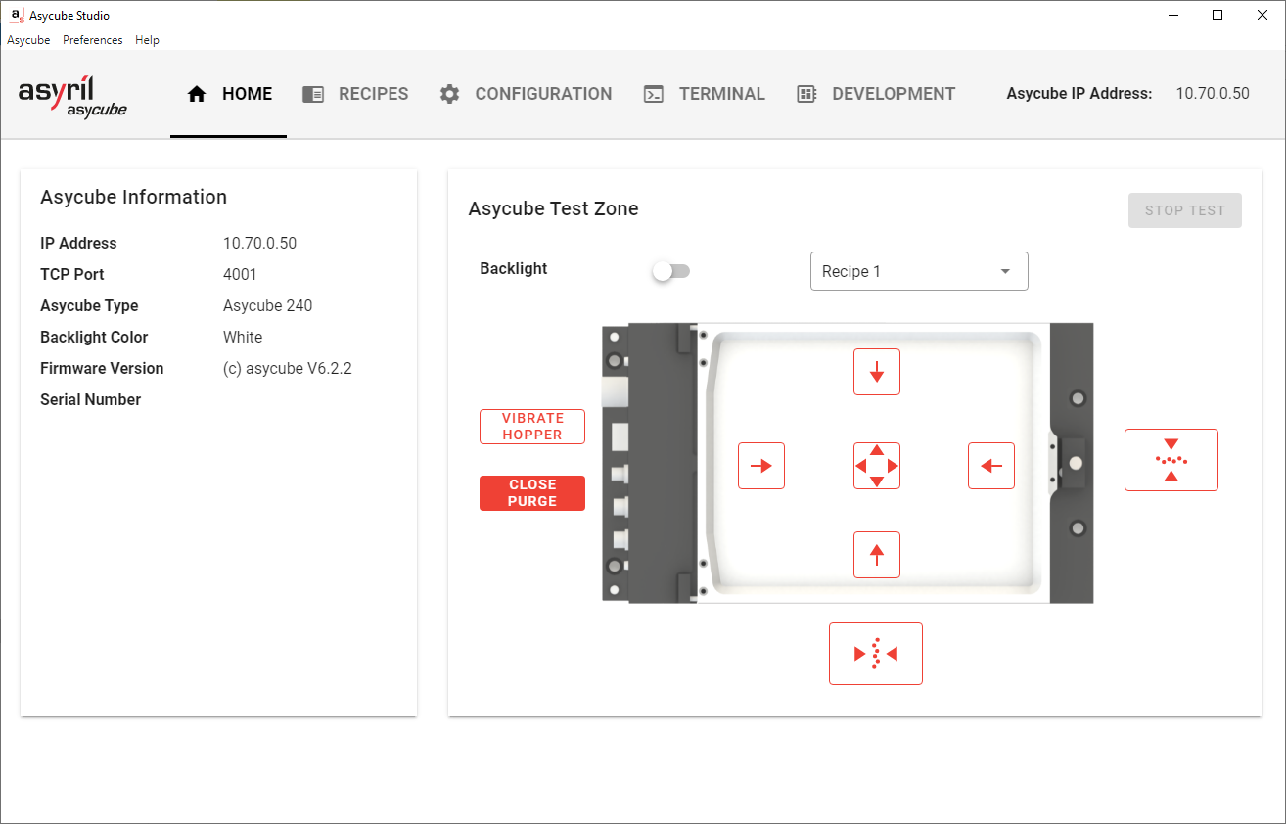Switch to the Configuration tab

526,94
